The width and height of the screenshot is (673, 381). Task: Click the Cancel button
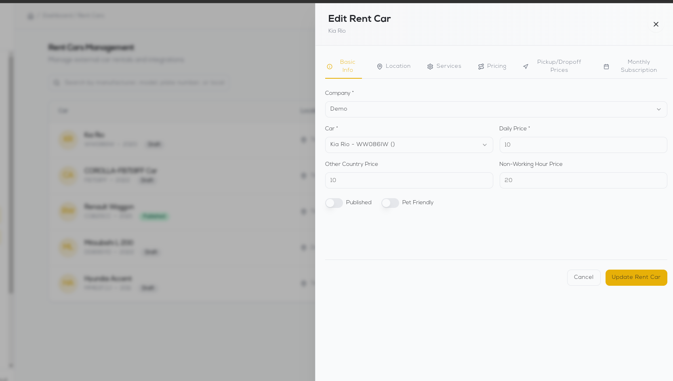(583, 277)
